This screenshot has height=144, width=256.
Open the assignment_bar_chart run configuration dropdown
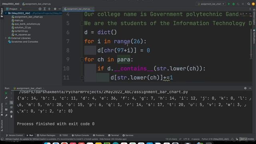point(211,4)
